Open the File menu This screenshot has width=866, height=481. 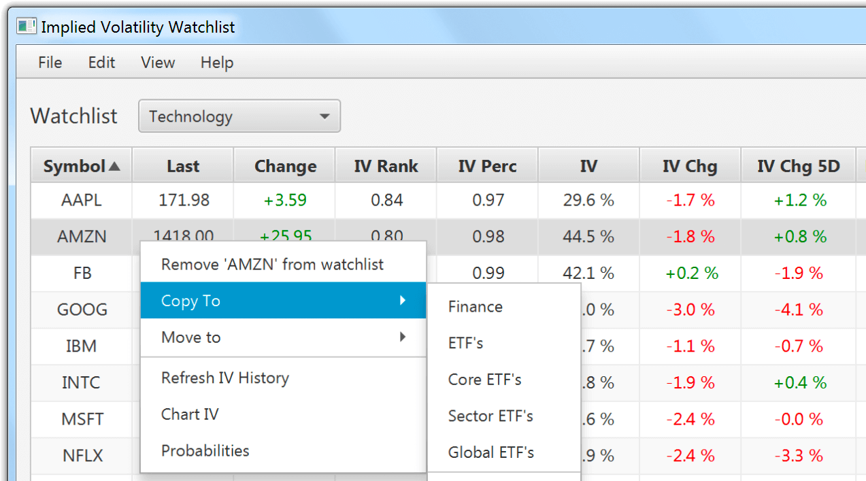(x=49, y=62)
